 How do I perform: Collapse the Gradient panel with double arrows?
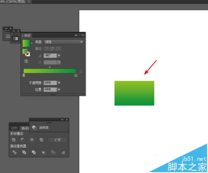[76, 35]
